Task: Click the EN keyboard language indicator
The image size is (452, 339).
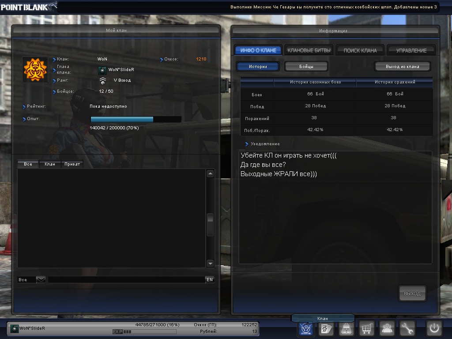Action: pos(210,279)
